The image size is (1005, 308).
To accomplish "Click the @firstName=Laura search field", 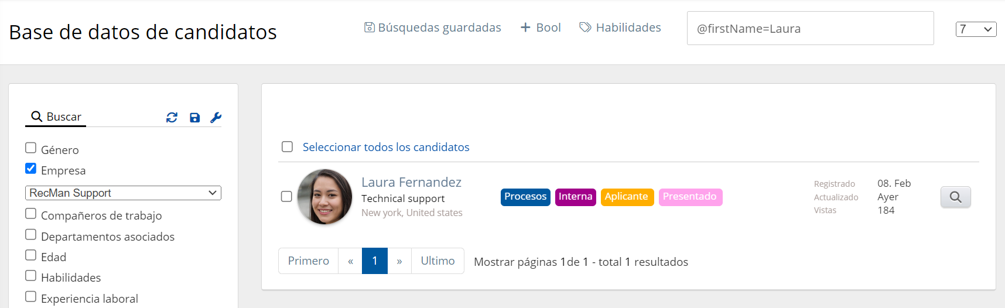I will coord(810,29).
